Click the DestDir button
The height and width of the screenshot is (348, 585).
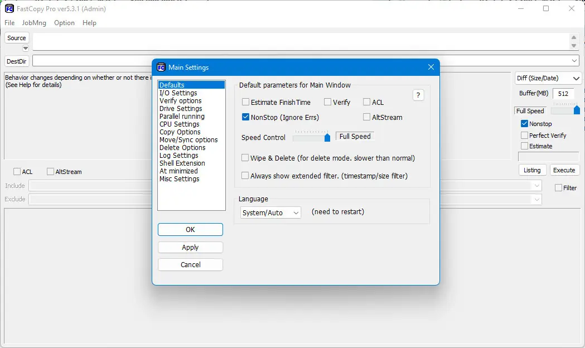16,61
